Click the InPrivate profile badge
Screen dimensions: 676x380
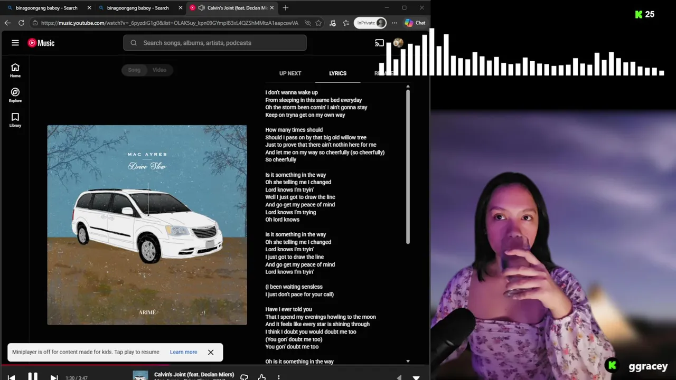pyautogui.click(x=371, y=23)
